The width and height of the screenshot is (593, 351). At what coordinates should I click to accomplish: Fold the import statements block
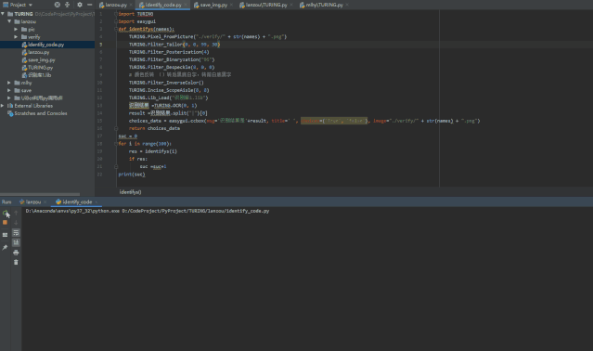tap(116, 14)
